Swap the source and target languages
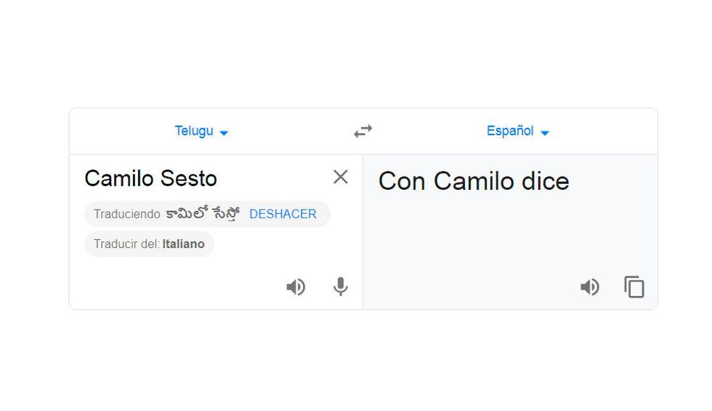 (363, 132)
